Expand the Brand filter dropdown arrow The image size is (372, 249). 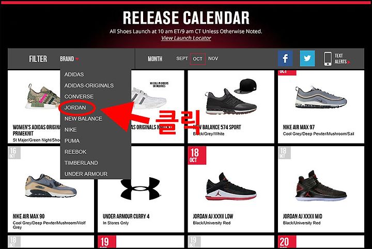click(77, 59)
